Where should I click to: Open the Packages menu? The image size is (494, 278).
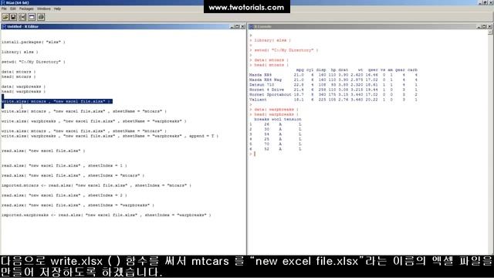coord(26,8)
